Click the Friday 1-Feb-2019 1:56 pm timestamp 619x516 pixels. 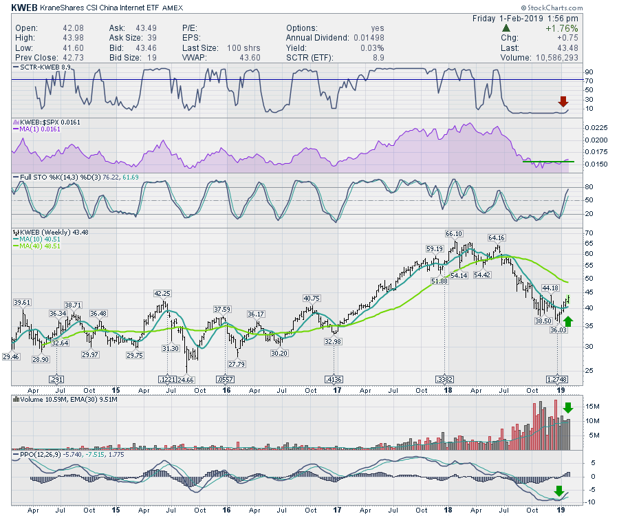pos(525,19)
